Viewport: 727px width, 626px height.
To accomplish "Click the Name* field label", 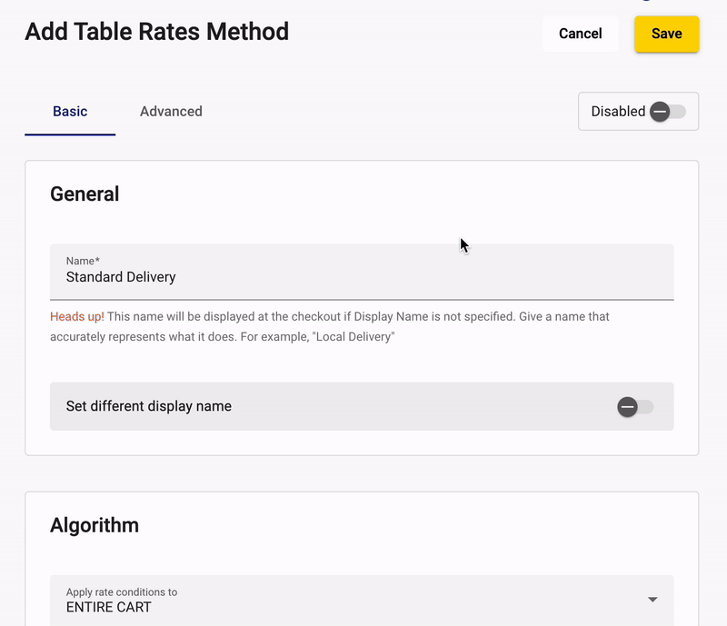I will (x=83, y=261).
